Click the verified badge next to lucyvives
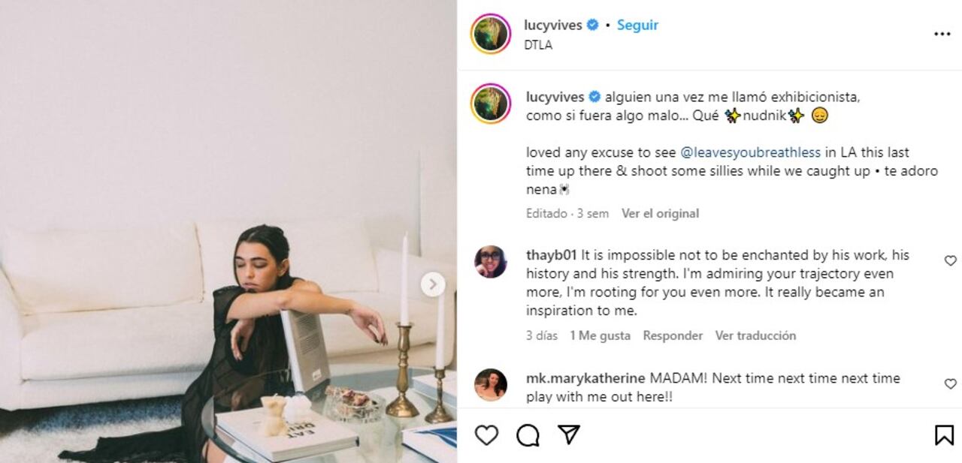 click(x=591, y=25)
